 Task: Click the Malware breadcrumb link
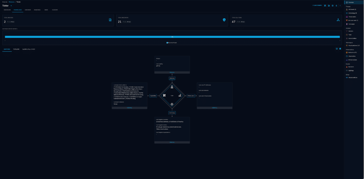12,2
